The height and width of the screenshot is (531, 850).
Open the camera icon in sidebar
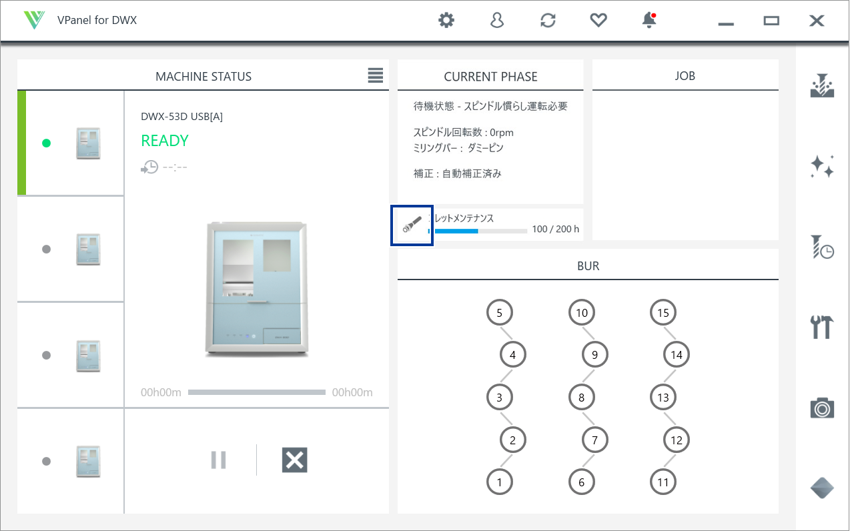(823, 407)
